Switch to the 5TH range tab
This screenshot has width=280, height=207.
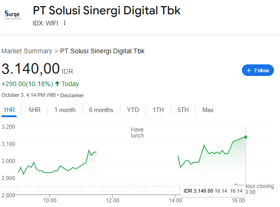pyautogui.click(x=183, y=110)
